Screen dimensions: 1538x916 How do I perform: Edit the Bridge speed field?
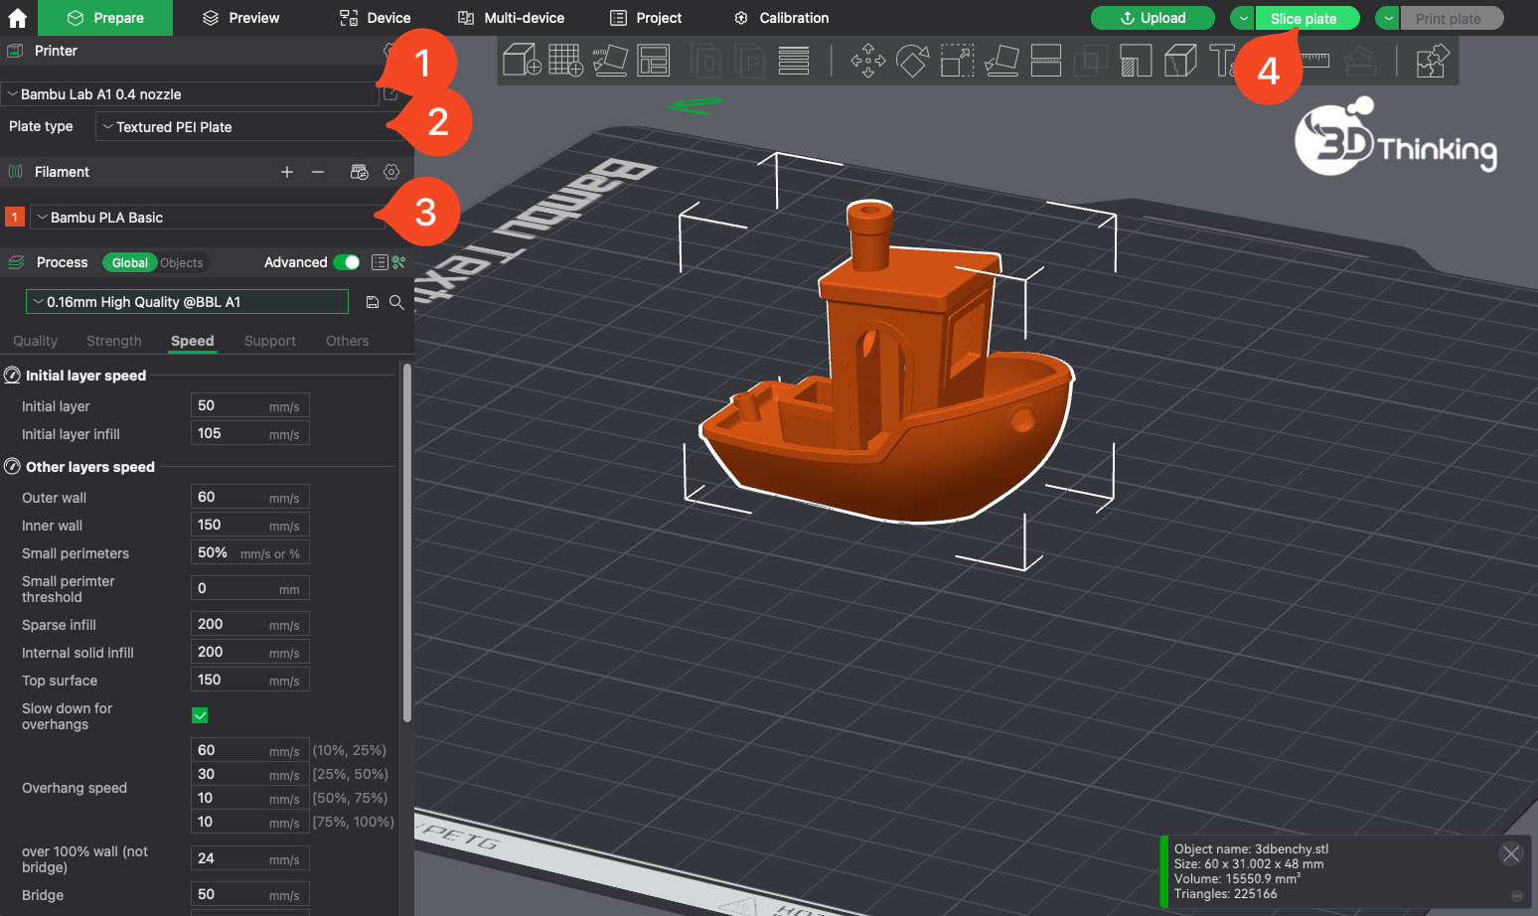[250, 894]
